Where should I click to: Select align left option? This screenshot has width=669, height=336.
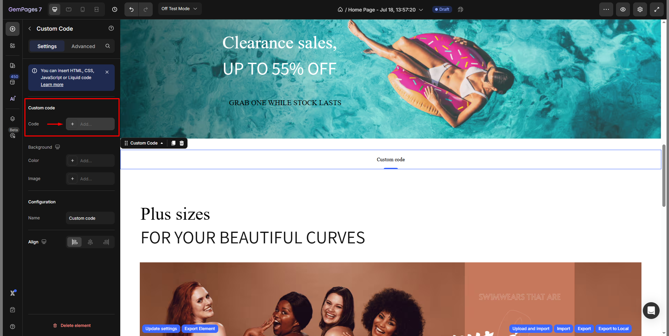[75, 242]
